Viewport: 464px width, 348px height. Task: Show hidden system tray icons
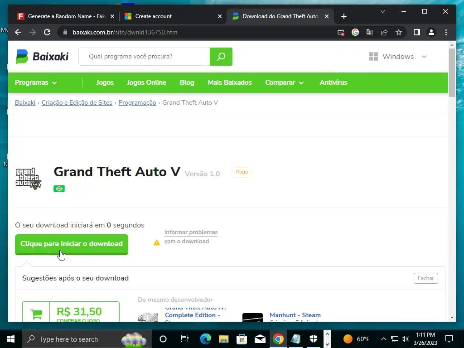[x=383, y=339]
